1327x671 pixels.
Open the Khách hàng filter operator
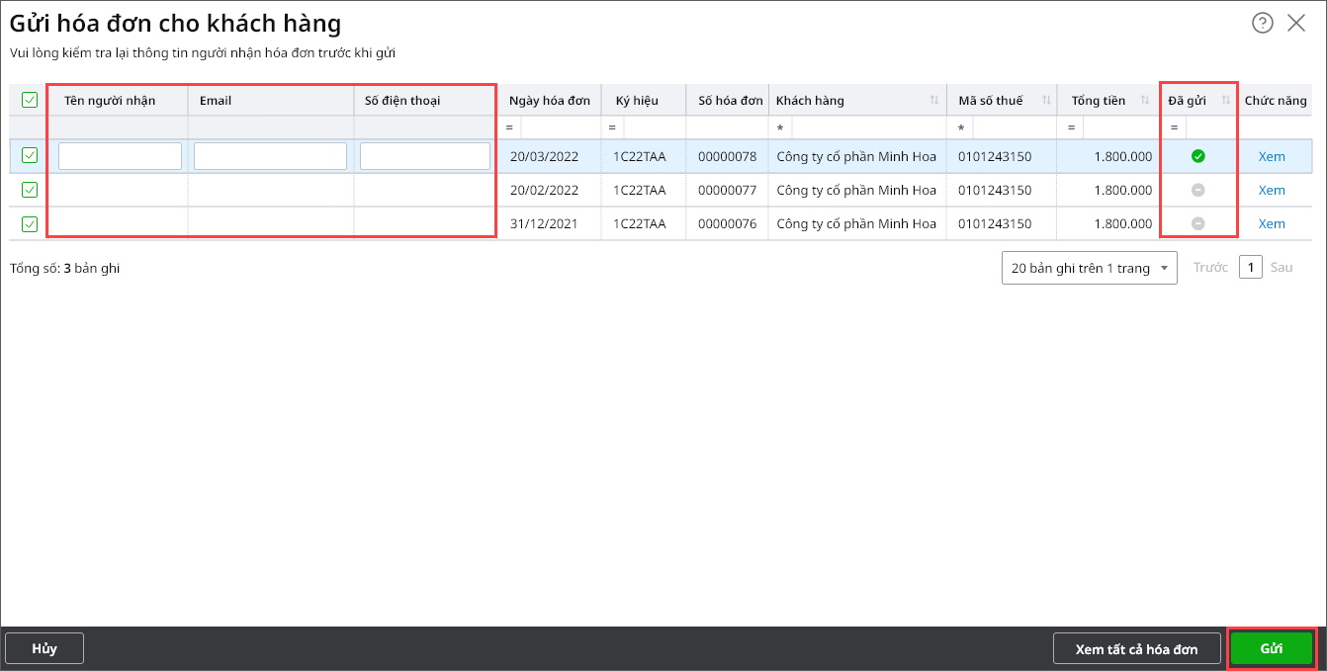(780, 128)
